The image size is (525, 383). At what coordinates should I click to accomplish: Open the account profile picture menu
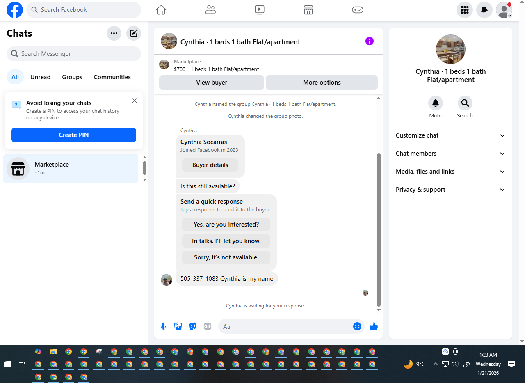504,10
